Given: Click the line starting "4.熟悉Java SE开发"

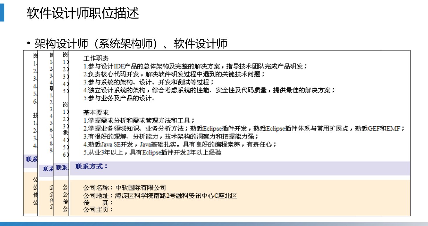Looking at the screenshot, I should tap(180, 144).
